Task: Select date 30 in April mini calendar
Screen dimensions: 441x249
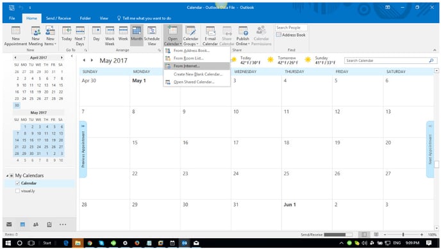Action: coord(17,105)
